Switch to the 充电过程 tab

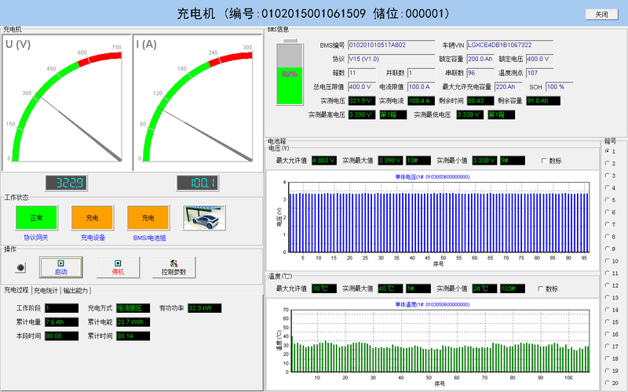(16, 290)
